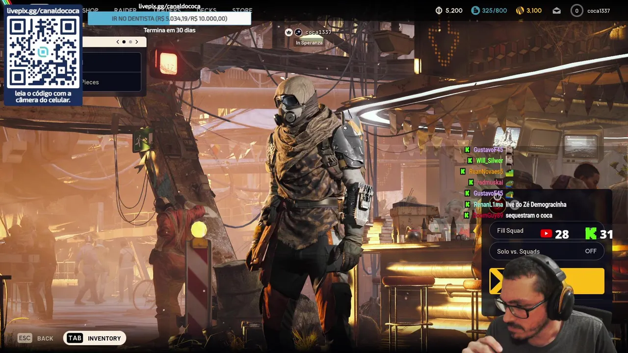Click 'Termina em 30 dias' text
This screenshot has width=628, height=353.
point(169,30)
